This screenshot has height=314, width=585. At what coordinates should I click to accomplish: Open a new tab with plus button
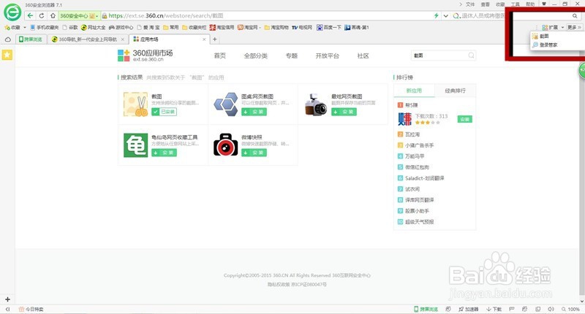[x=214, y=39]
